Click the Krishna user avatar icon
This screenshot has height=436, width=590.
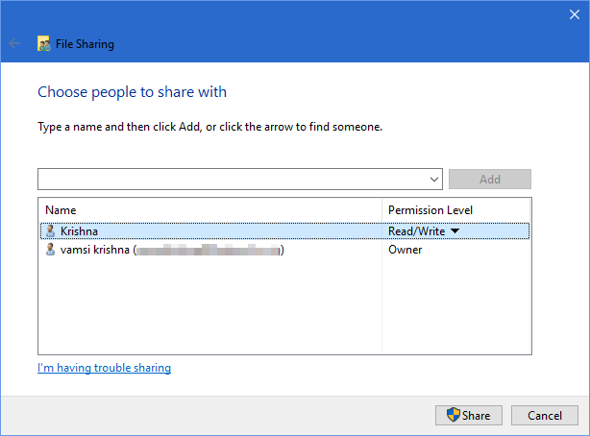(51, 230)
